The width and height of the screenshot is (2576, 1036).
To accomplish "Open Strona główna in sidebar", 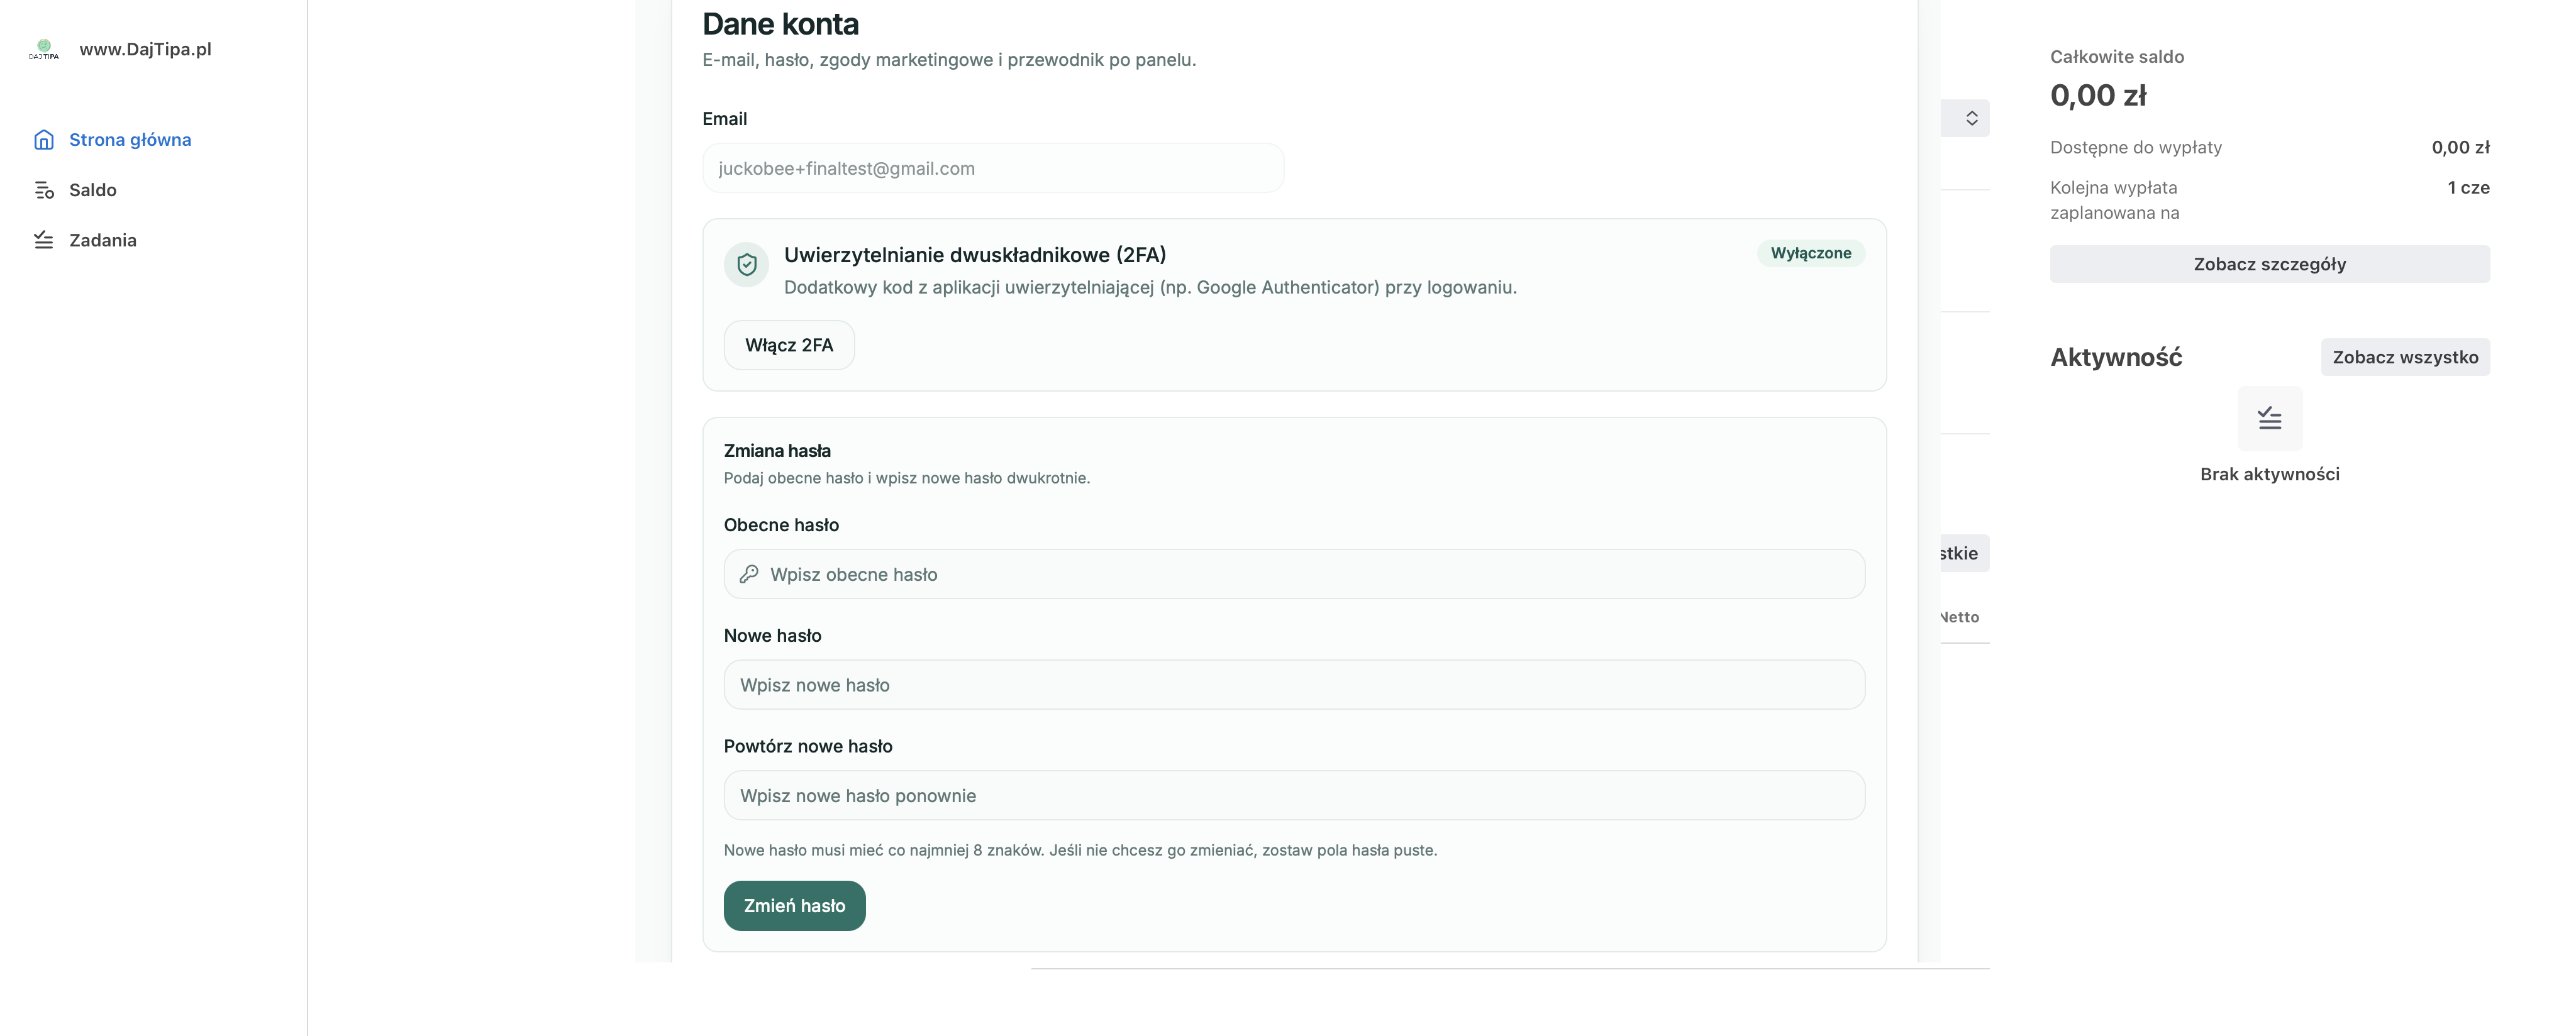I will coord(130,140).
